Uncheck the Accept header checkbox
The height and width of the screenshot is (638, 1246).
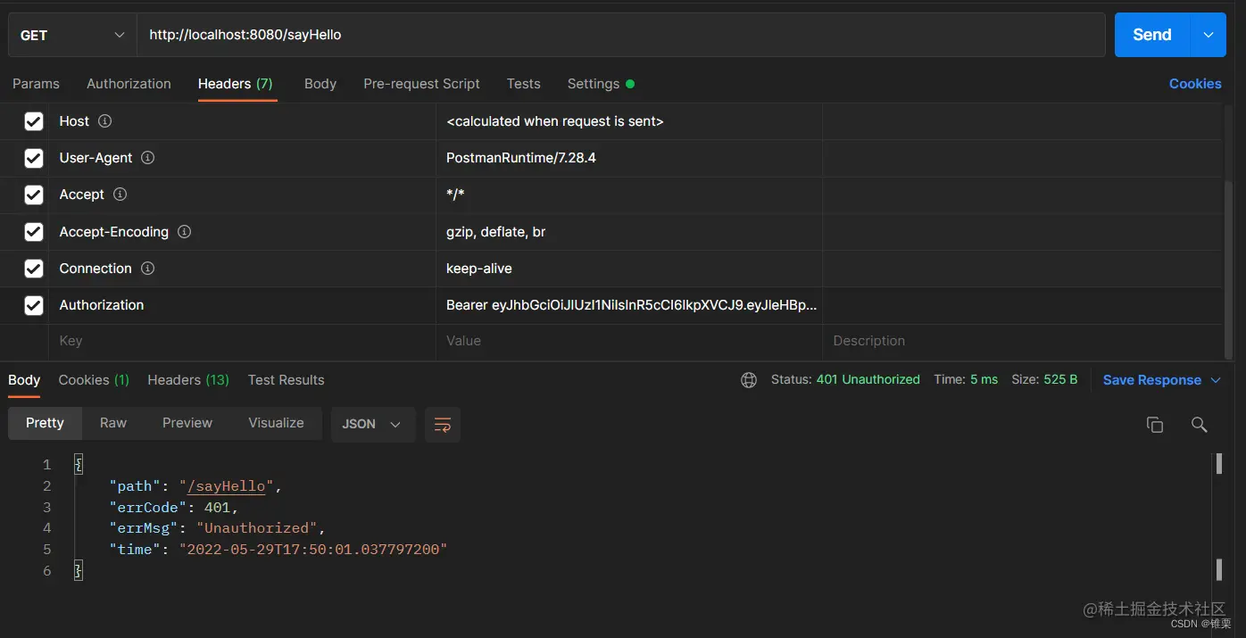pos(34,195)
